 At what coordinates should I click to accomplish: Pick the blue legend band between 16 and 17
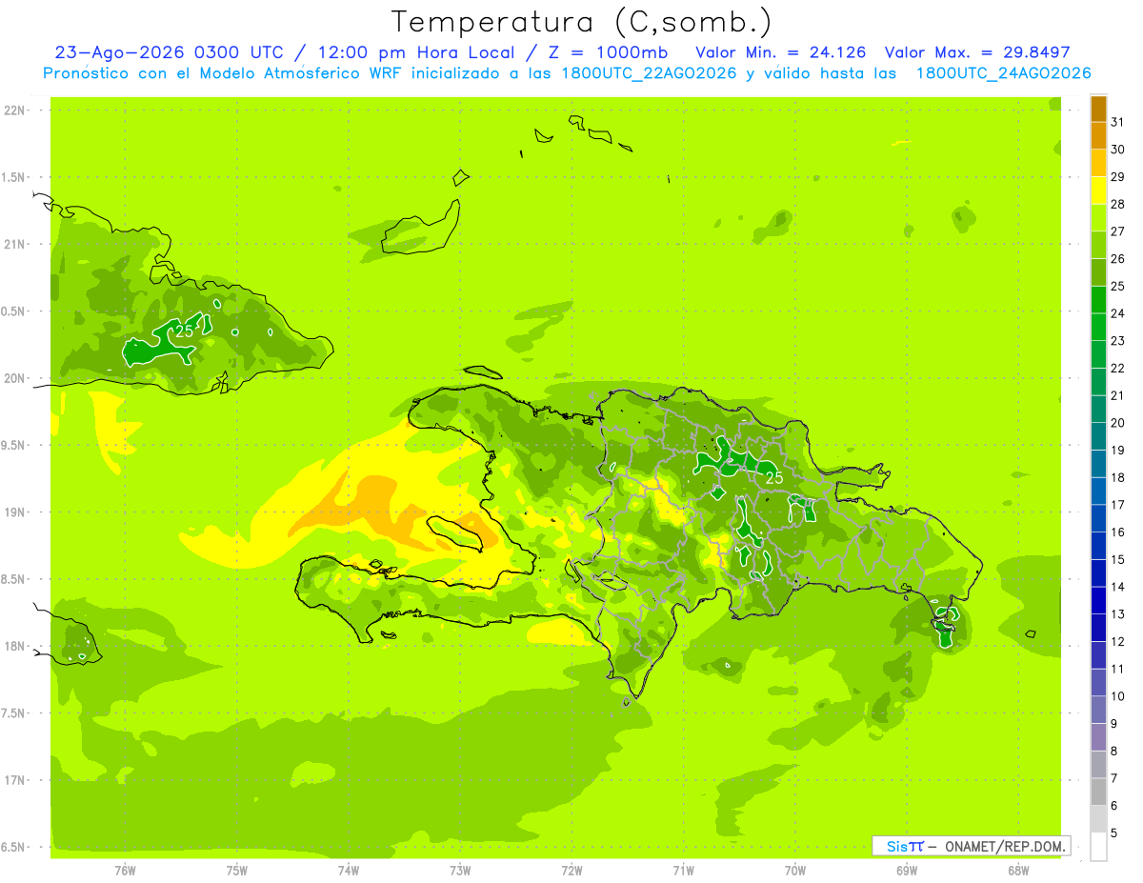pyautogui.click(x=1098, y=518)
